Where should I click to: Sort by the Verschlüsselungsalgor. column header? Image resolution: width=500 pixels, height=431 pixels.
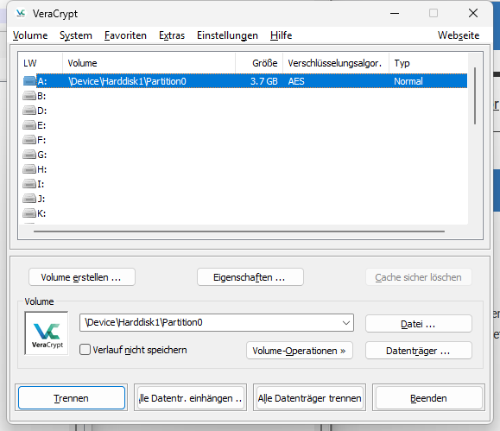pos(336,63)
